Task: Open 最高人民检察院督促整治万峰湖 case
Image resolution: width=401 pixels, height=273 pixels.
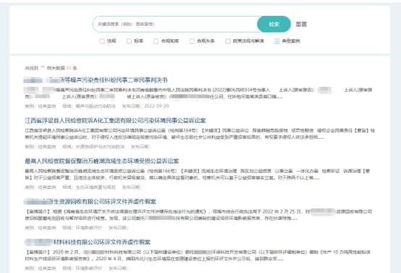Action: point(102,161)
